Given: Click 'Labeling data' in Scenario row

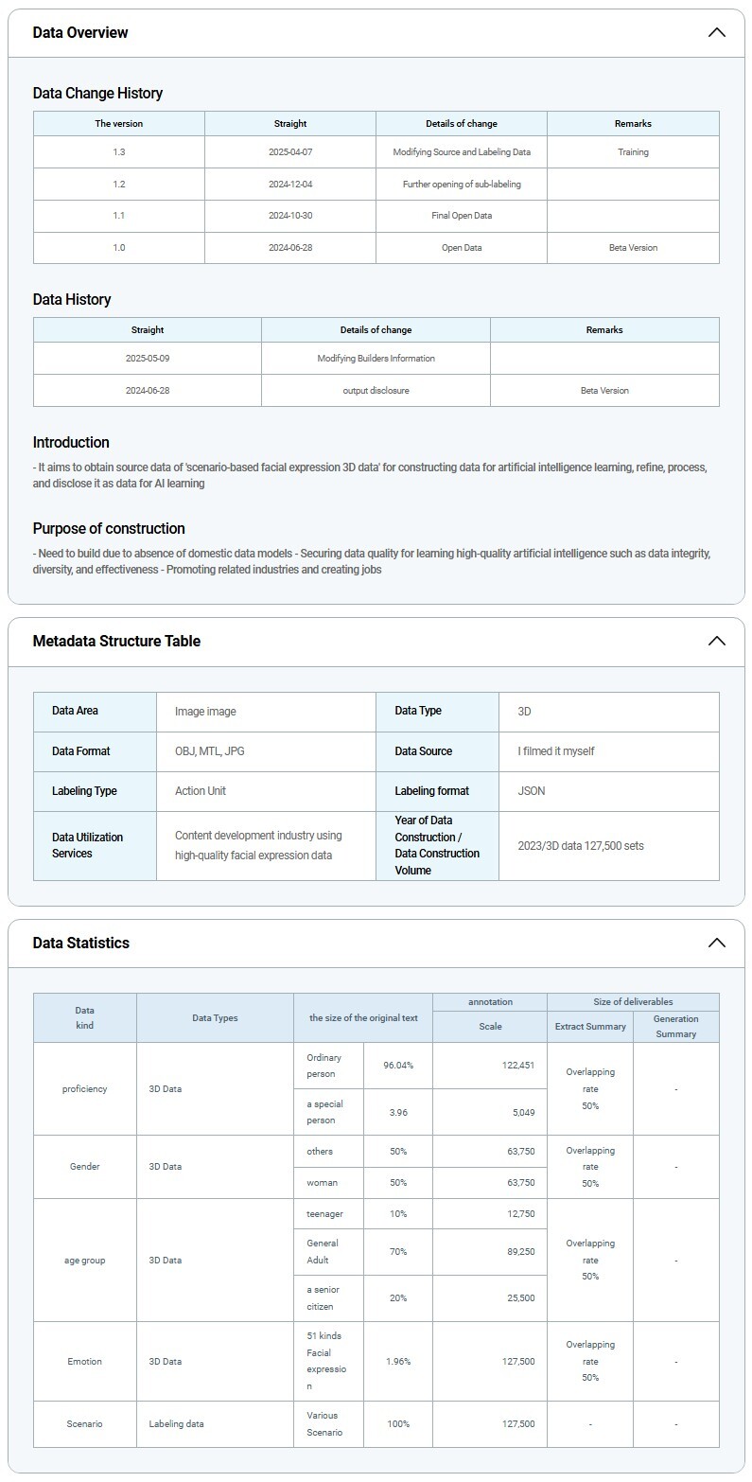Looking at the screenshot, I should [176, 1424].
